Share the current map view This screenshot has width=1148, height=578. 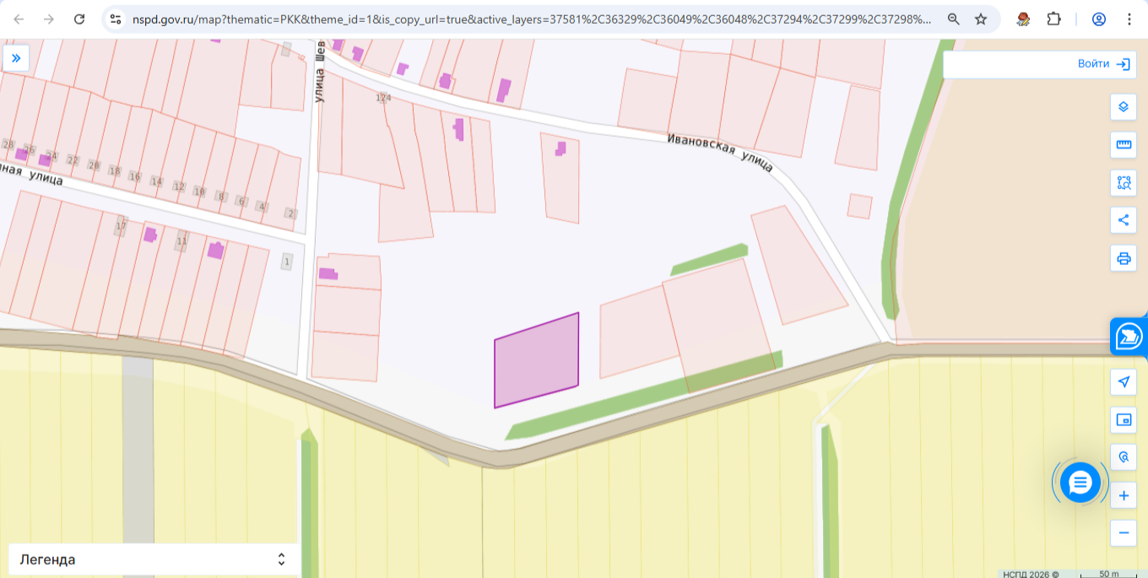click(x=1124, y=221)
